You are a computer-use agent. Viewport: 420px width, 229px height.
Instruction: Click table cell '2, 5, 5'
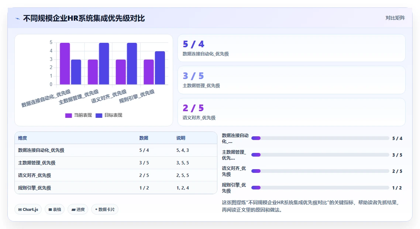(182, 175)
